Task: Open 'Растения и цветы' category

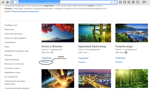Action: point(12,68)
